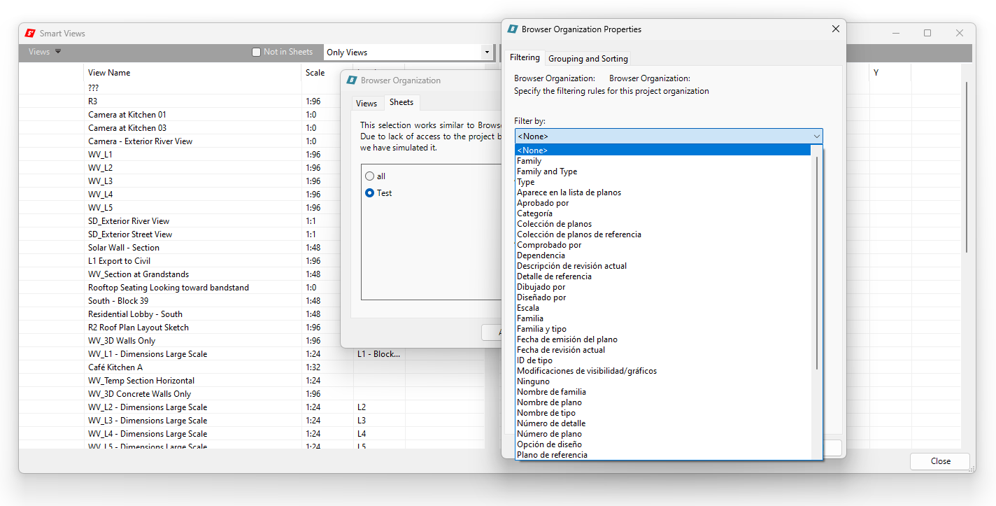Choose 'Ninguno' from the filter list
This screenshot has width=996, height=506.
tap(663, 381)
